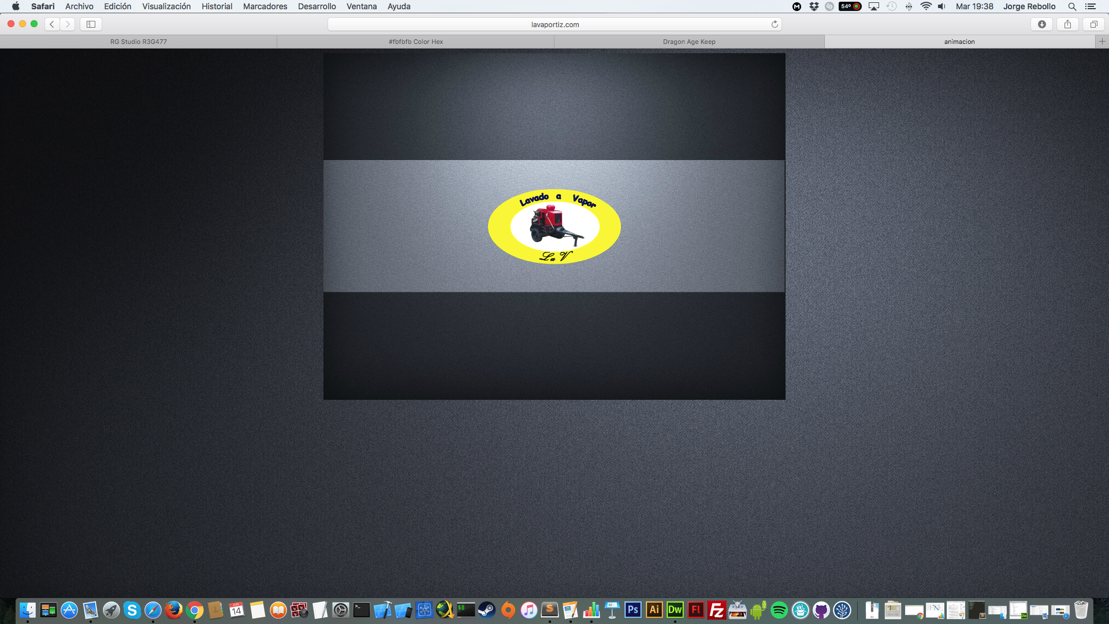Open iBooks from the Dock
The width and height of the screenshot is (1109, 624).
click(x=278, y=610)
